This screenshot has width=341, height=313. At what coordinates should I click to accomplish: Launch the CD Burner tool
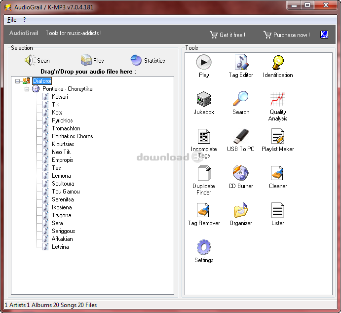[241, 177]
